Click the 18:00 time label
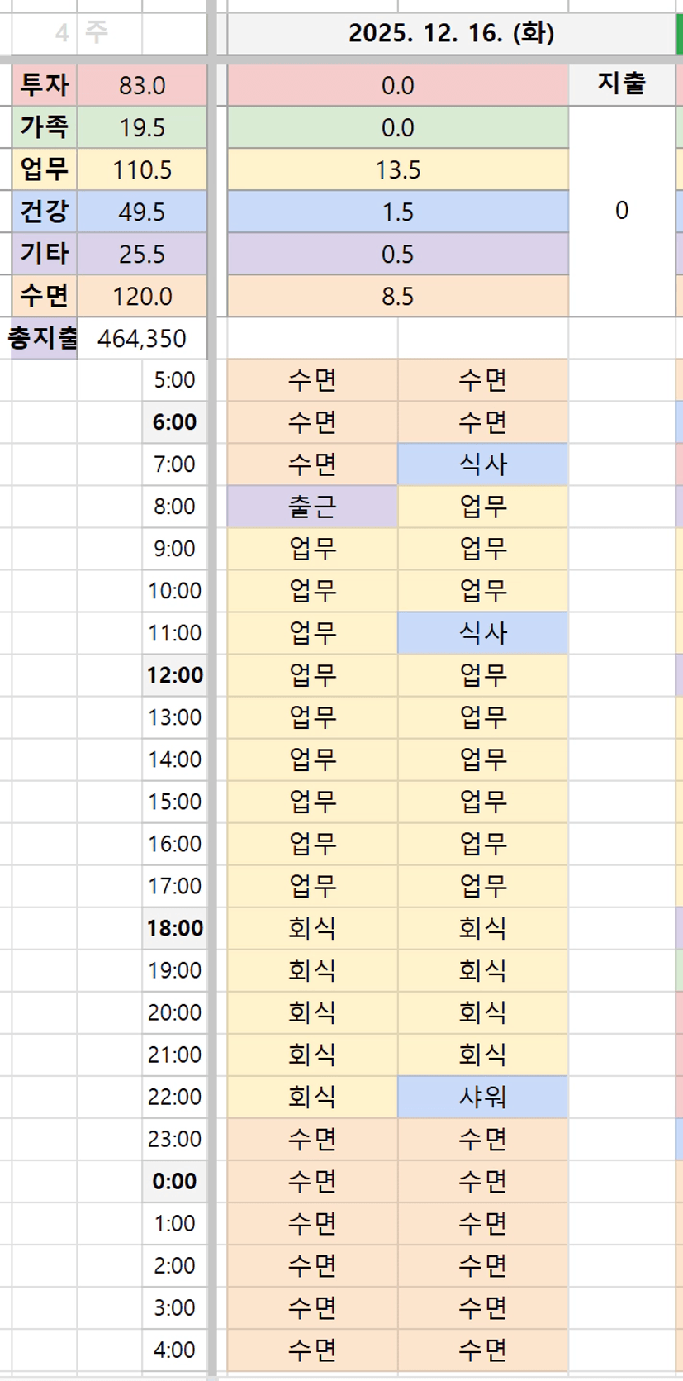 tap(175, 928)
